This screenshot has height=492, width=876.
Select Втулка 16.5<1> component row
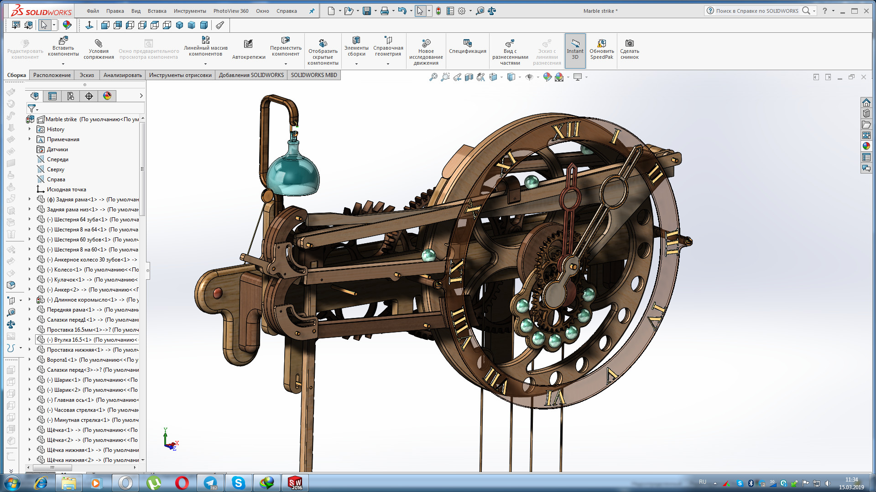click(x=88, y=340)
